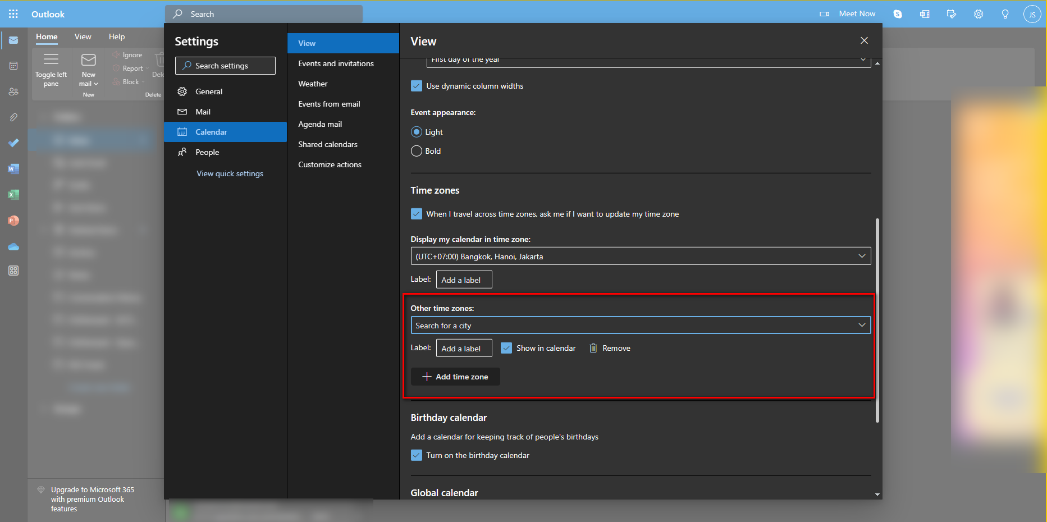1047x522 pixels.
Task: Open the People icon in left rail
Action: (13, 91)
